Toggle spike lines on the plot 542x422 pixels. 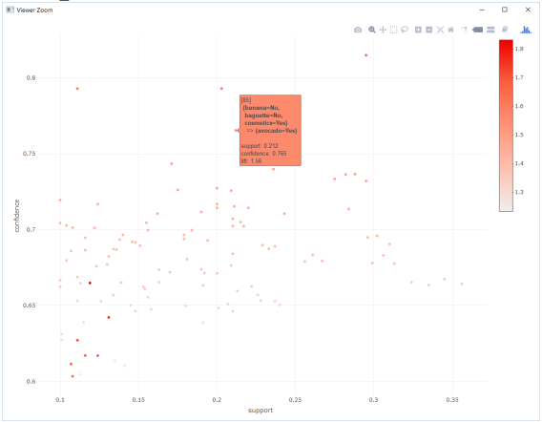(464, 30)
